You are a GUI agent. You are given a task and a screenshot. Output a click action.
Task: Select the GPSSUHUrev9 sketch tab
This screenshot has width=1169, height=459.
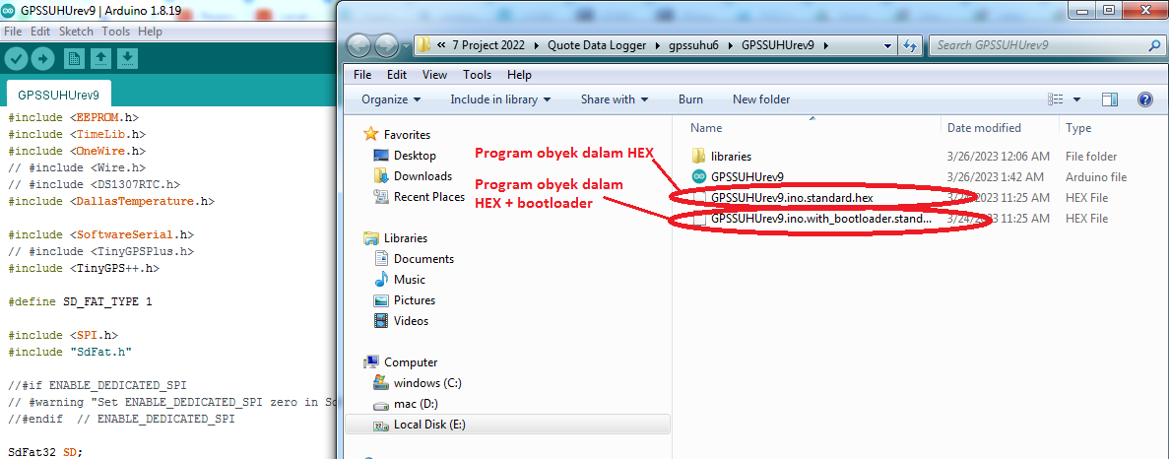[x=58, y=96]
